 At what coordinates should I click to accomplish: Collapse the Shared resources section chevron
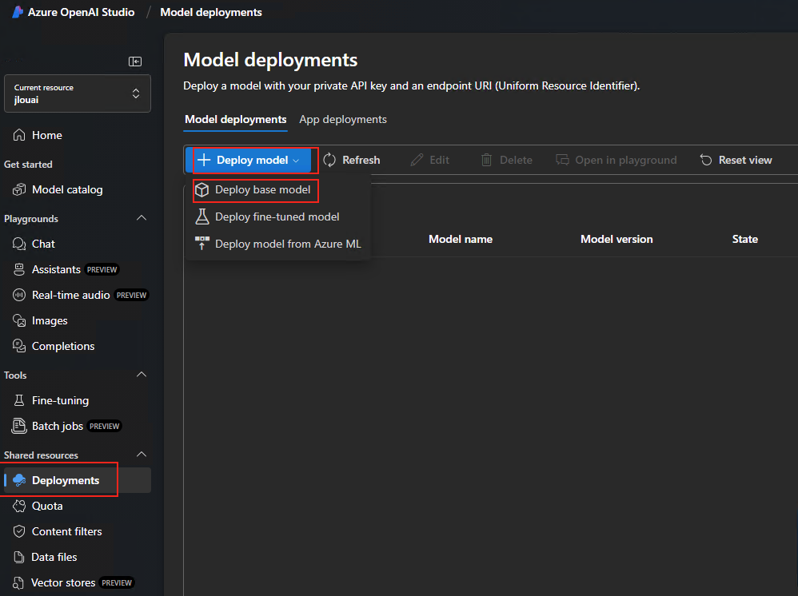(142, 455)
